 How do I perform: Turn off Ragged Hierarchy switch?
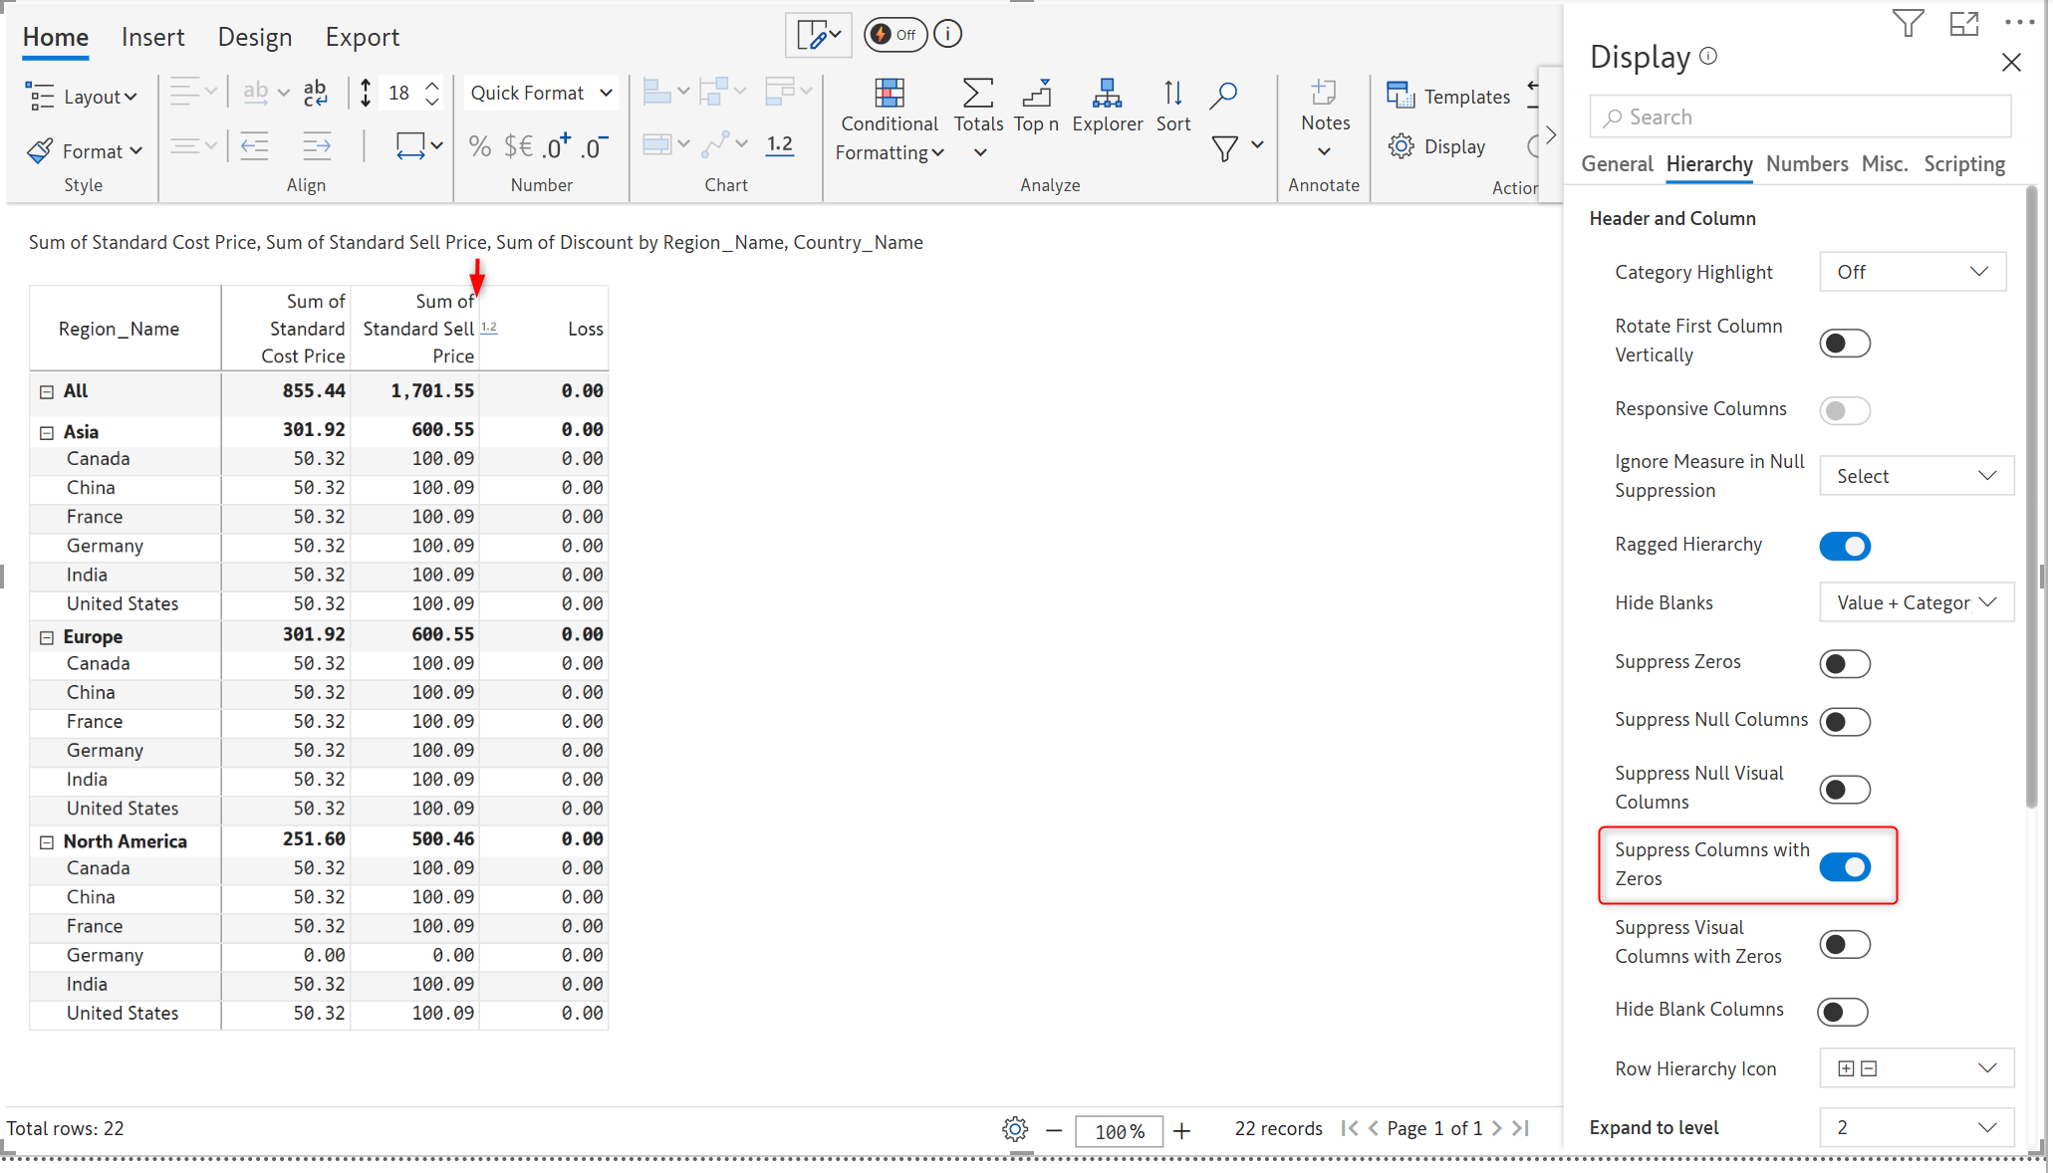point(1845,546)
